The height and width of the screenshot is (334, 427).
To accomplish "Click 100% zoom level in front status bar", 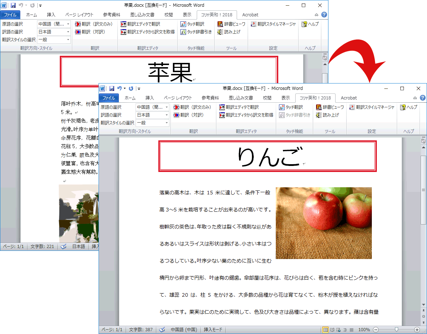I will click(x=364, y=330).
